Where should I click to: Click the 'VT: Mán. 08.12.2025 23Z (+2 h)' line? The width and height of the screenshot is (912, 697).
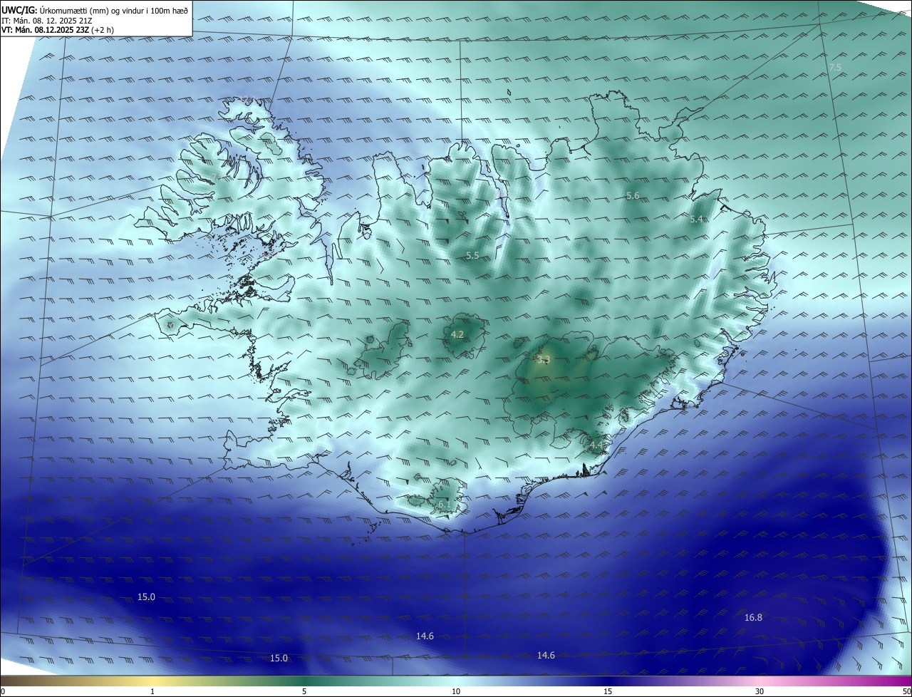point(58,30)
